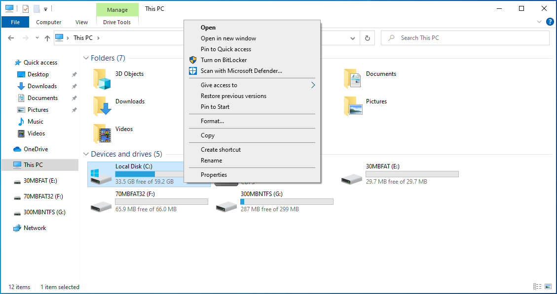
Task: Click the OneDrive cloud icon in sidebar
Action: tap(17, 149)
